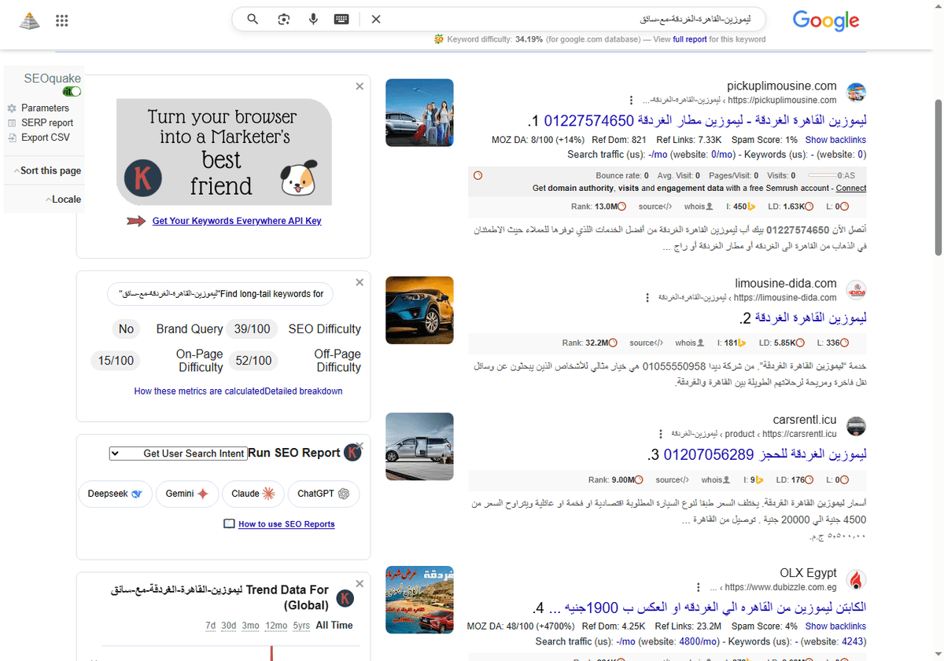Image resolution: width=944 pixels, height=661 pixels.
Task: Open the on-screen keyboard icon
Action: [341, 19]
